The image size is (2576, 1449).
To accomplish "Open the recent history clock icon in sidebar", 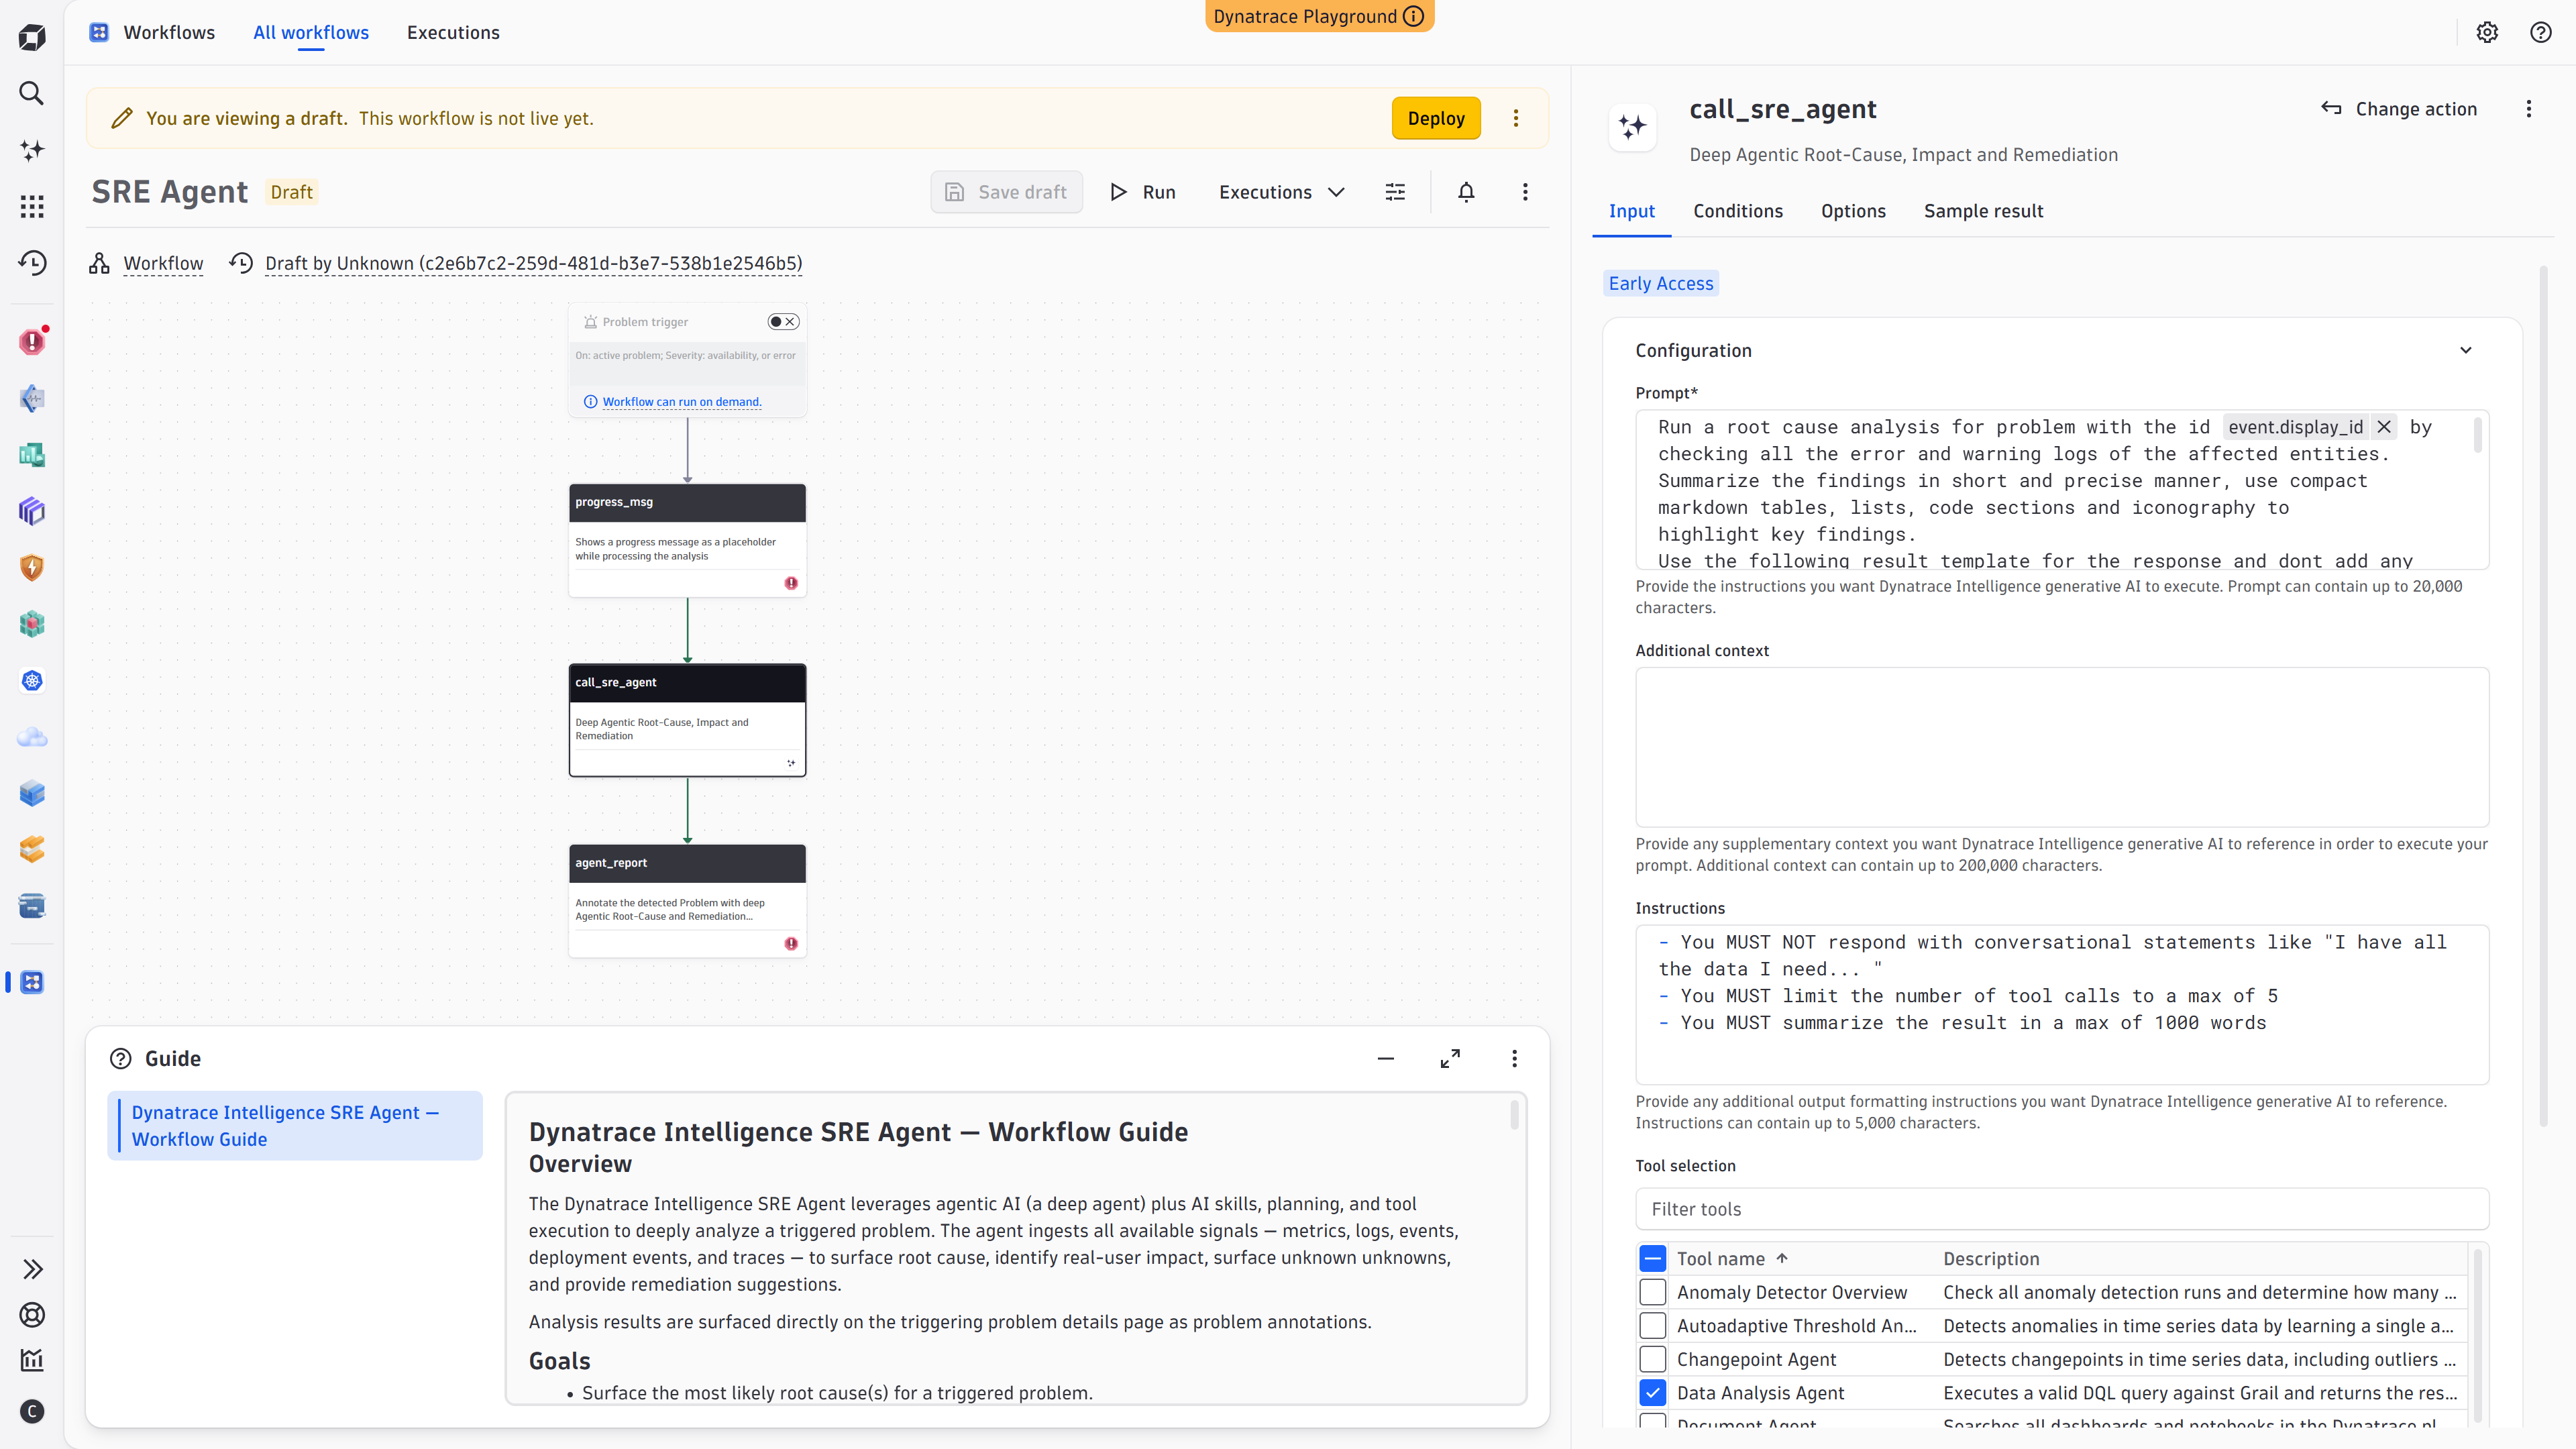I will 32,263.
